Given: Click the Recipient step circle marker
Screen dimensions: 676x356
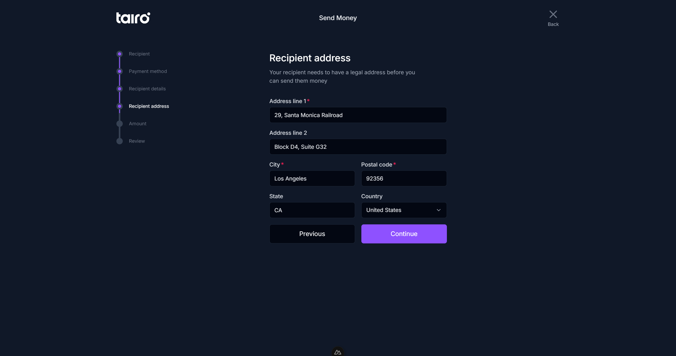Looking at the screenshot, I should click(x=120, y=54).
